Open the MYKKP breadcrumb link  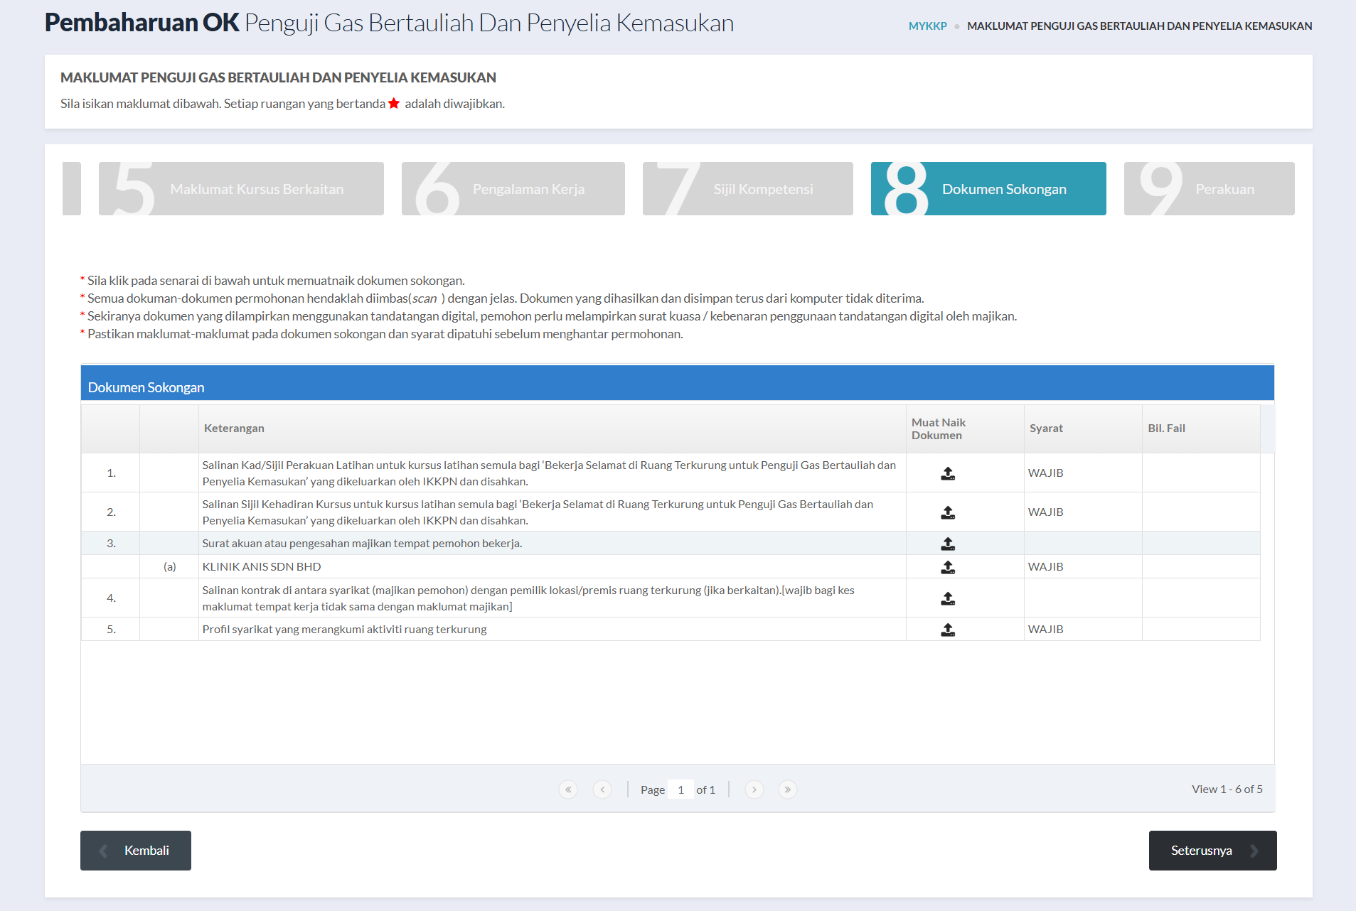pos(927,26)
